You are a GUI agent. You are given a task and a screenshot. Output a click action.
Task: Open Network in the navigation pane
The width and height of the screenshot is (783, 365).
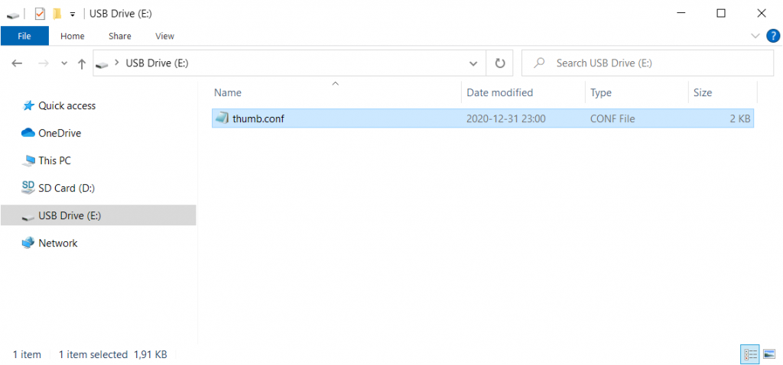coord(58,243)
